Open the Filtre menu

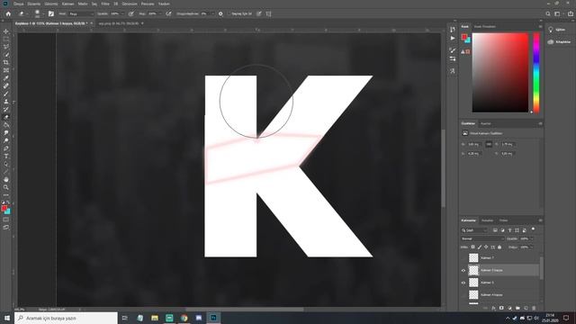105,4
